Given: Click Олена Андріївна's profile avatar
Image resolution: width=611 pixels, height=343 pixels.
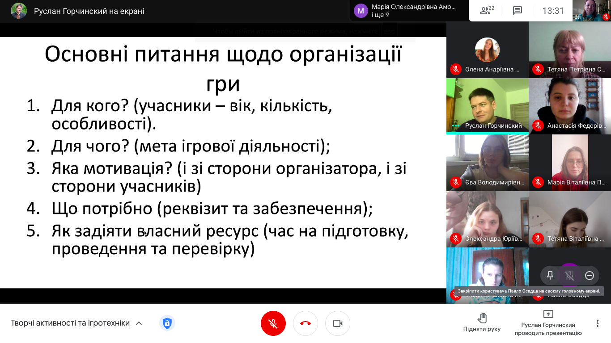Looking at the screenshot, I should pyautogui.click(x=487, y=49).
